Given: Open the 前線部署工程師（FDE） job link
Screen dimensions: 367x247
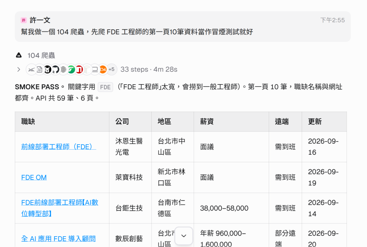Looking at the screenshot, I should coord(58,147).
